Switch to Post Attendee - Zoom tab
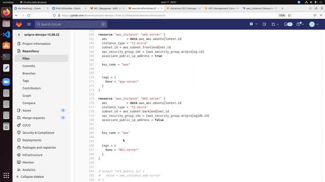The image size is (325, 182). (69, 9)
